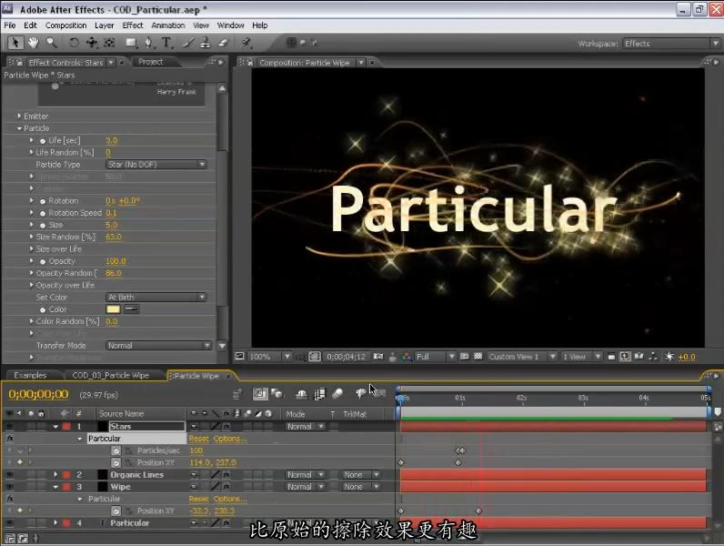Open the Workspace Effects dropdown
This screenshot has width=724, height=546.
point(671,44)
